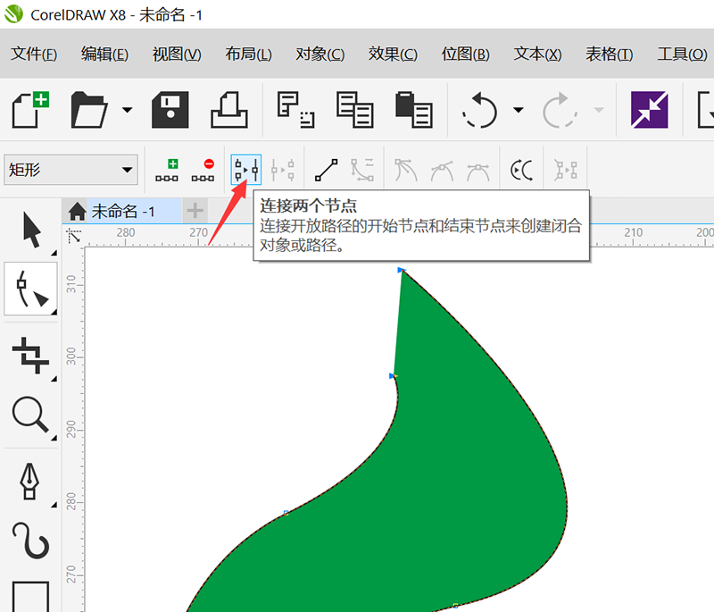714x612 pixels.
Task: Click the New document icon
Action: (x=30, y=109)
